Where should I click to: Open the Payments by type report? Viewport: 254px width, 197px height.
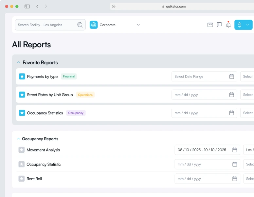42,77
